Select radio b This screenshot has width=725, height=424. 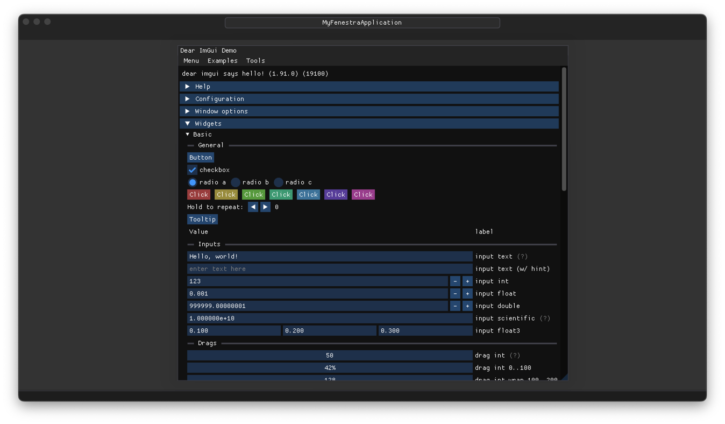point(235,182)
